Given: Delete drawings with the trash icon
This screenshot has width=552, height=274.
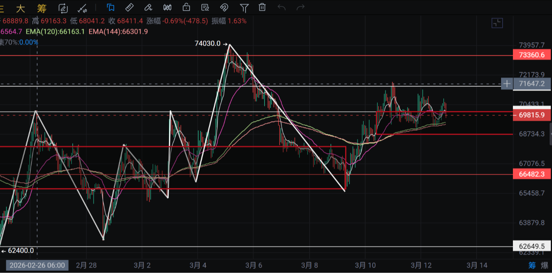Looking at the screenshot, I should tap(262, 8).
